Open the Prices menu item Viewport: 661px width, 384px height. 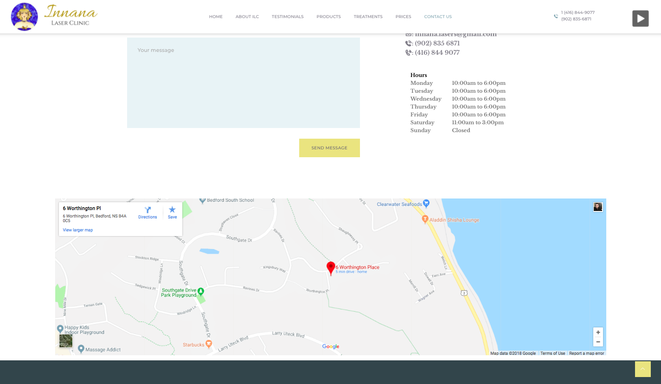(x=404, y=17)
